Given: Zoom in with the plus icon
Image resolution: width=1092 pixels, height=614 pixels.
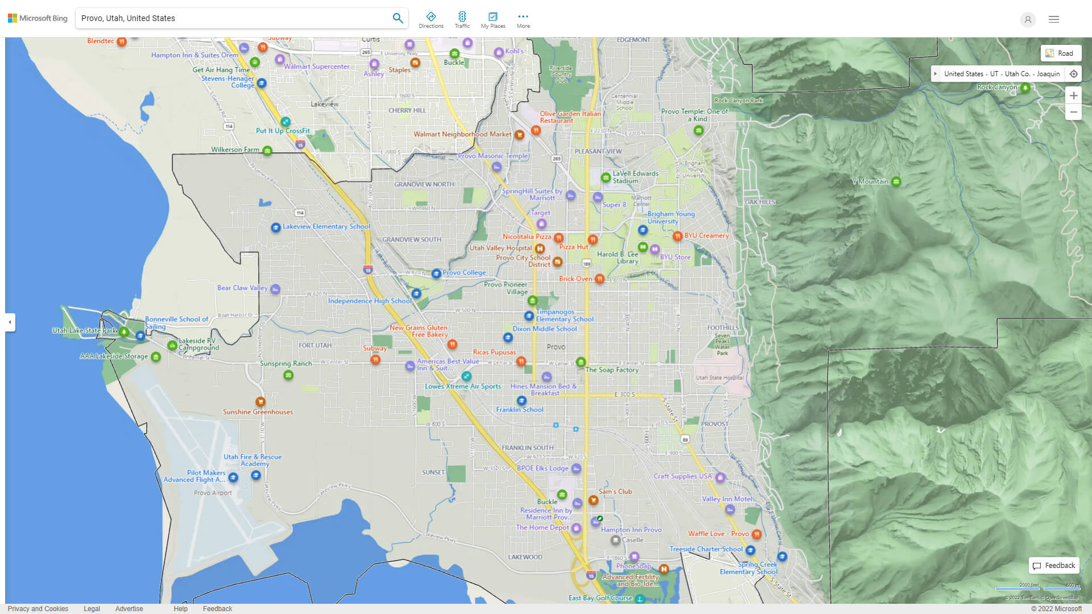Looking at the screenshot, I should (1074, 96).
